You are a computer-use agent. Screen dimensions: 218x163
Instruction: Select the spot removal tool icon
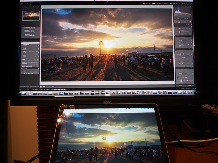coord(180,18)
